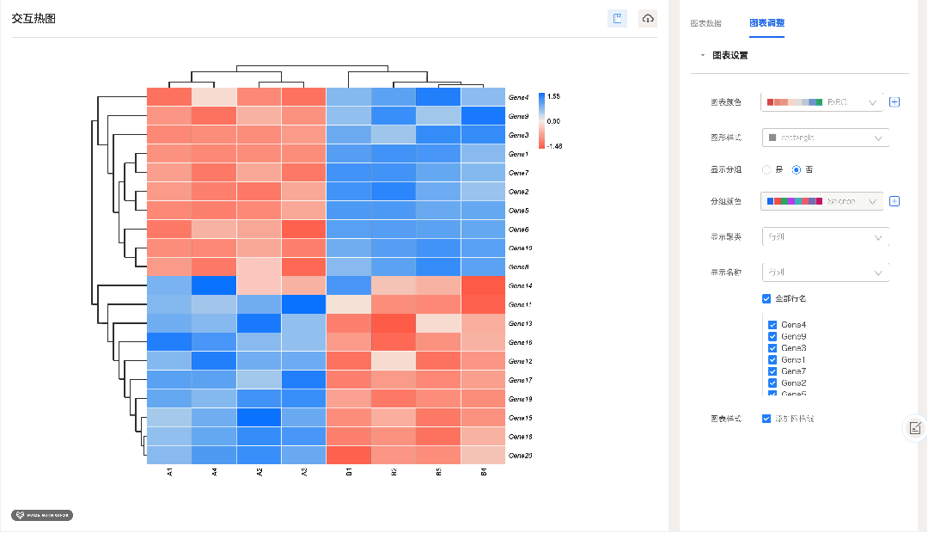Select 否 for 显示分组
The height and width of the screenshot is (533, 928).
(797, 169)
